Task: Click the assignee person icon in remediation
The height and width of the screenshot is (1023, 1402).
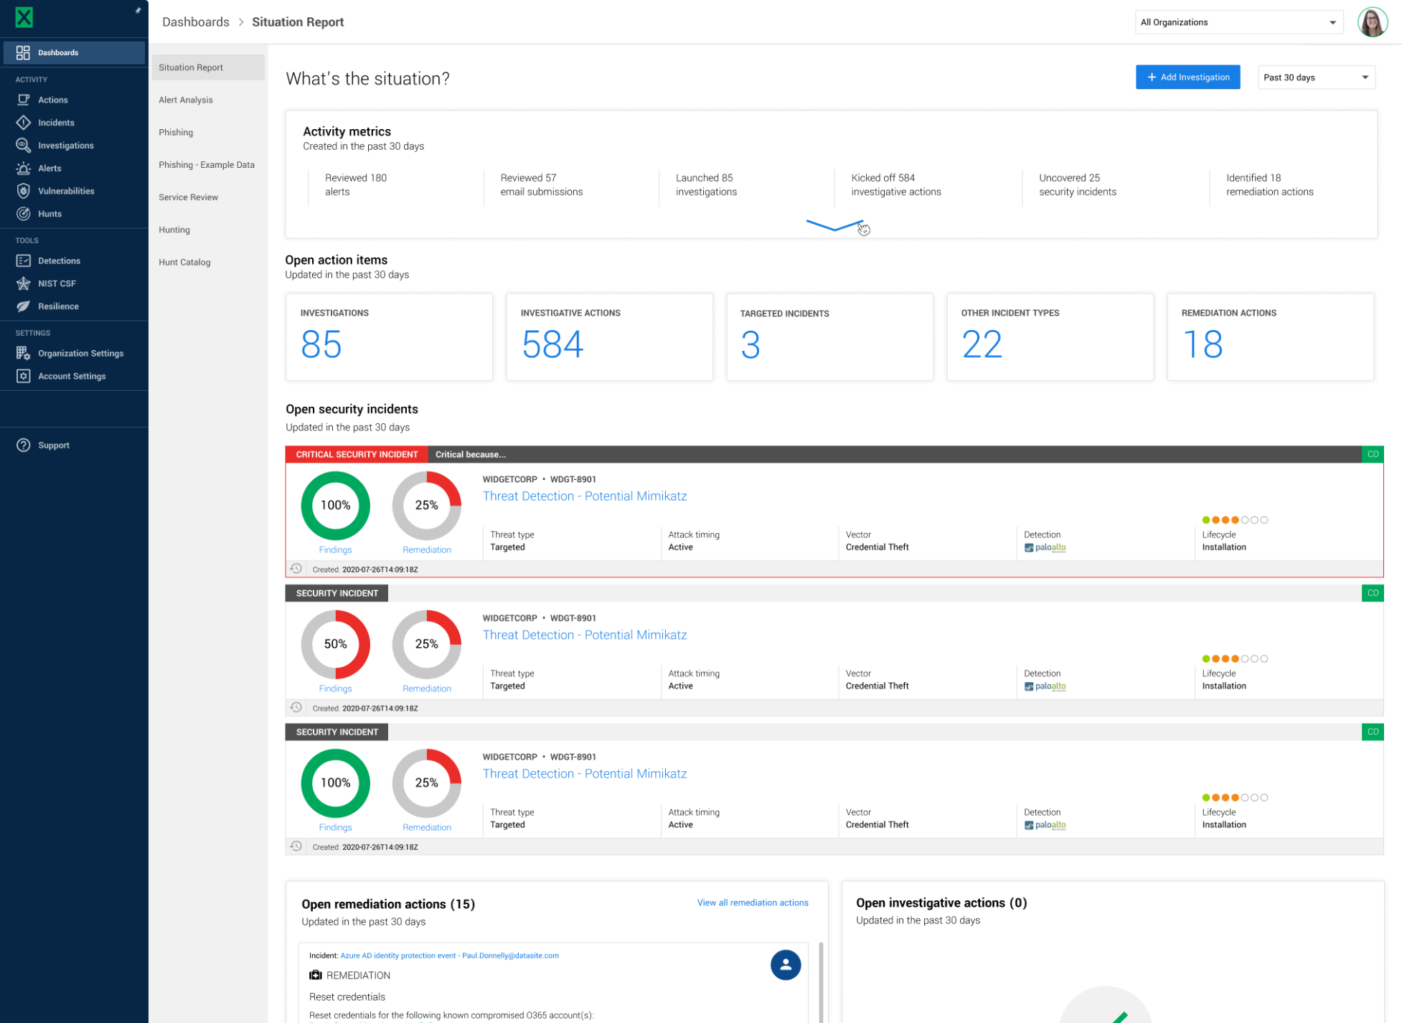Action: tap(785, 965)
